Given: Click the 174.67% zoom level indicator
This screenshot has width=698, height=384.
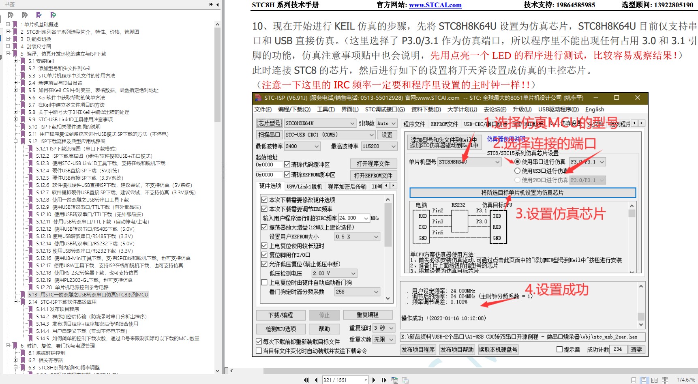Looking at the screenshot, I should tap(686, 380).
